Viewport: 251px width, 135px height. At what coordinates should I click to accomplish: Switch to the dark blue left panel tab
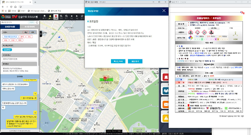click(x=10, y=27)
